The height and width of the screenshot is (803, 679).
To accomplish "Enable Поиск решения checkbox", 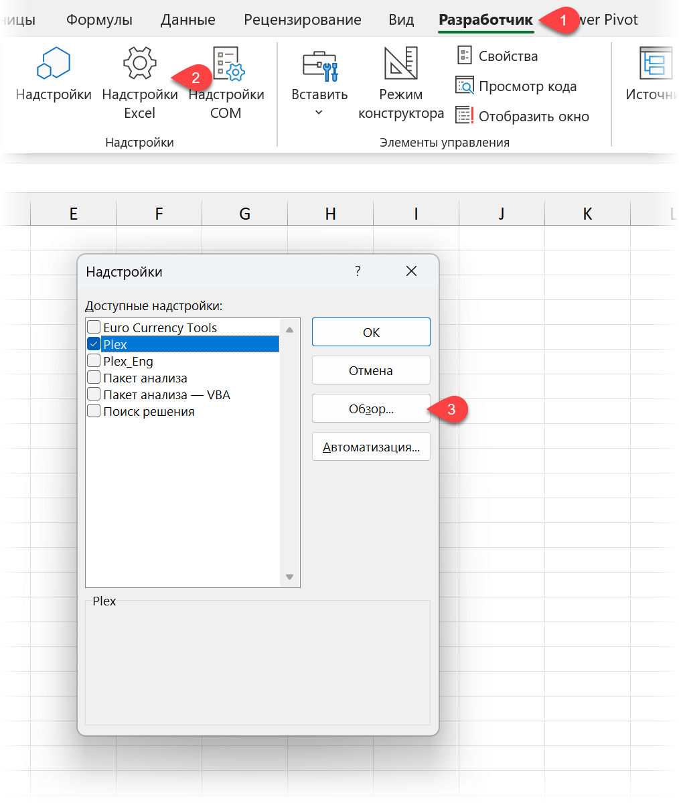I will 94,411.
